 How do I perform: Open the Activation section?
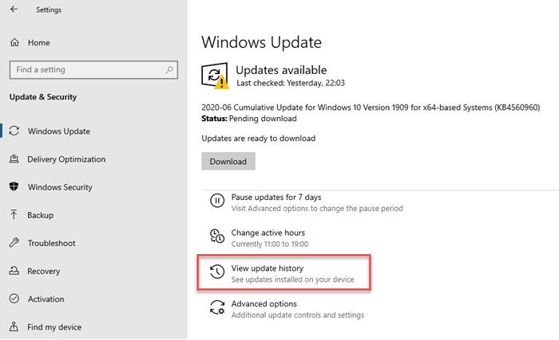tap(46, 299)
